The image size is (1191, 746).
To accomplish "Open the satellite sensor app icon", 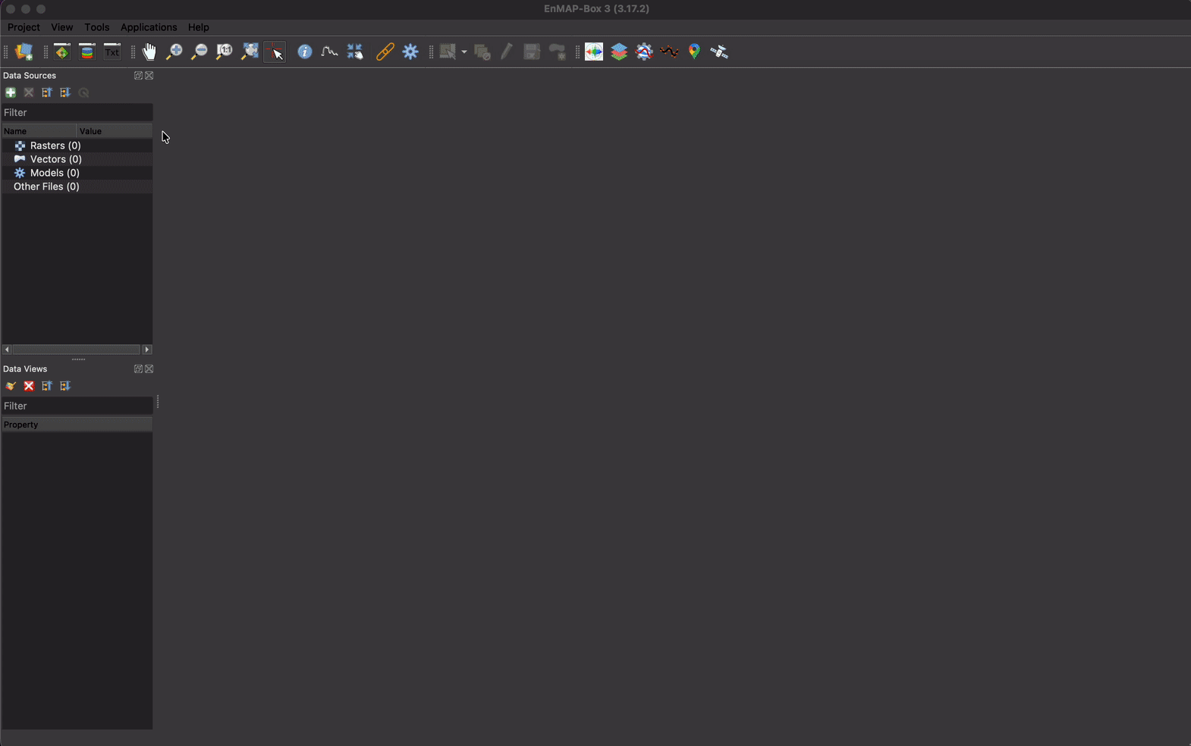I will tap(719, 52).
